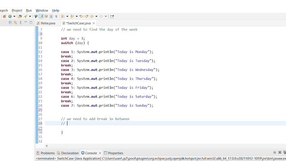Click the 'Today is Monday' string
Viewport: 286px width, 161px height.
click(132, 52)
